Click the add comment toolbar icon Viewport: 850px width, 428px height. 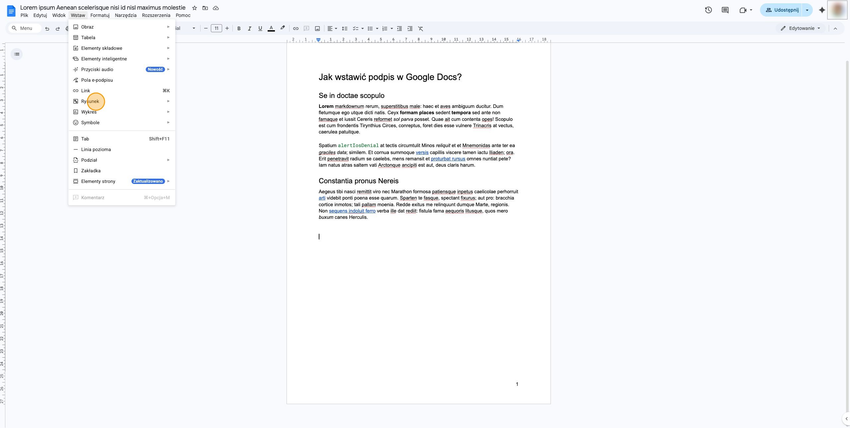coord(306,29)
